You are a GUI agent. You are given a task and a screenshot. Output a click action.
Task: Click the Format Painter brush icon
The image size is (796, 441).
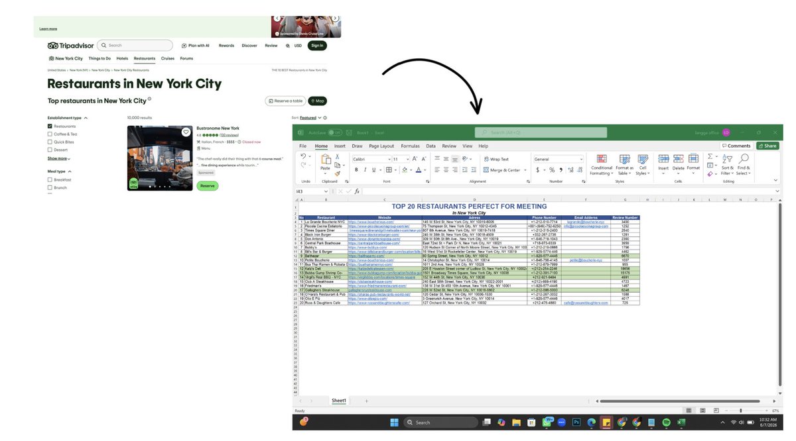338,174
